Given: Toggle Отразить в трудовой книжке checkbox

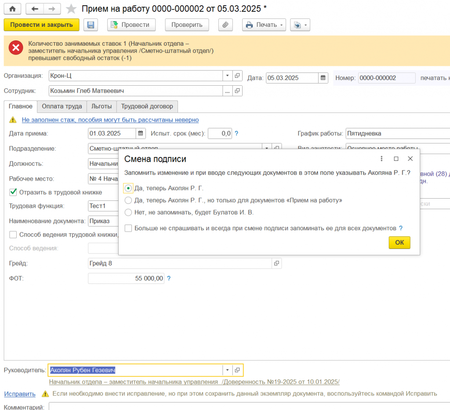Looking at the screenshot, I should pyautogui.click(x=13, y=192).
